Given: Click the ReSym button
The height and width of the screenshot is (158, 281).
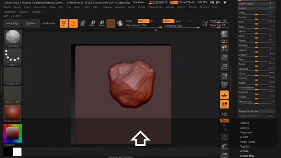Looking at the screenshot, I should [x=256, y=8].
